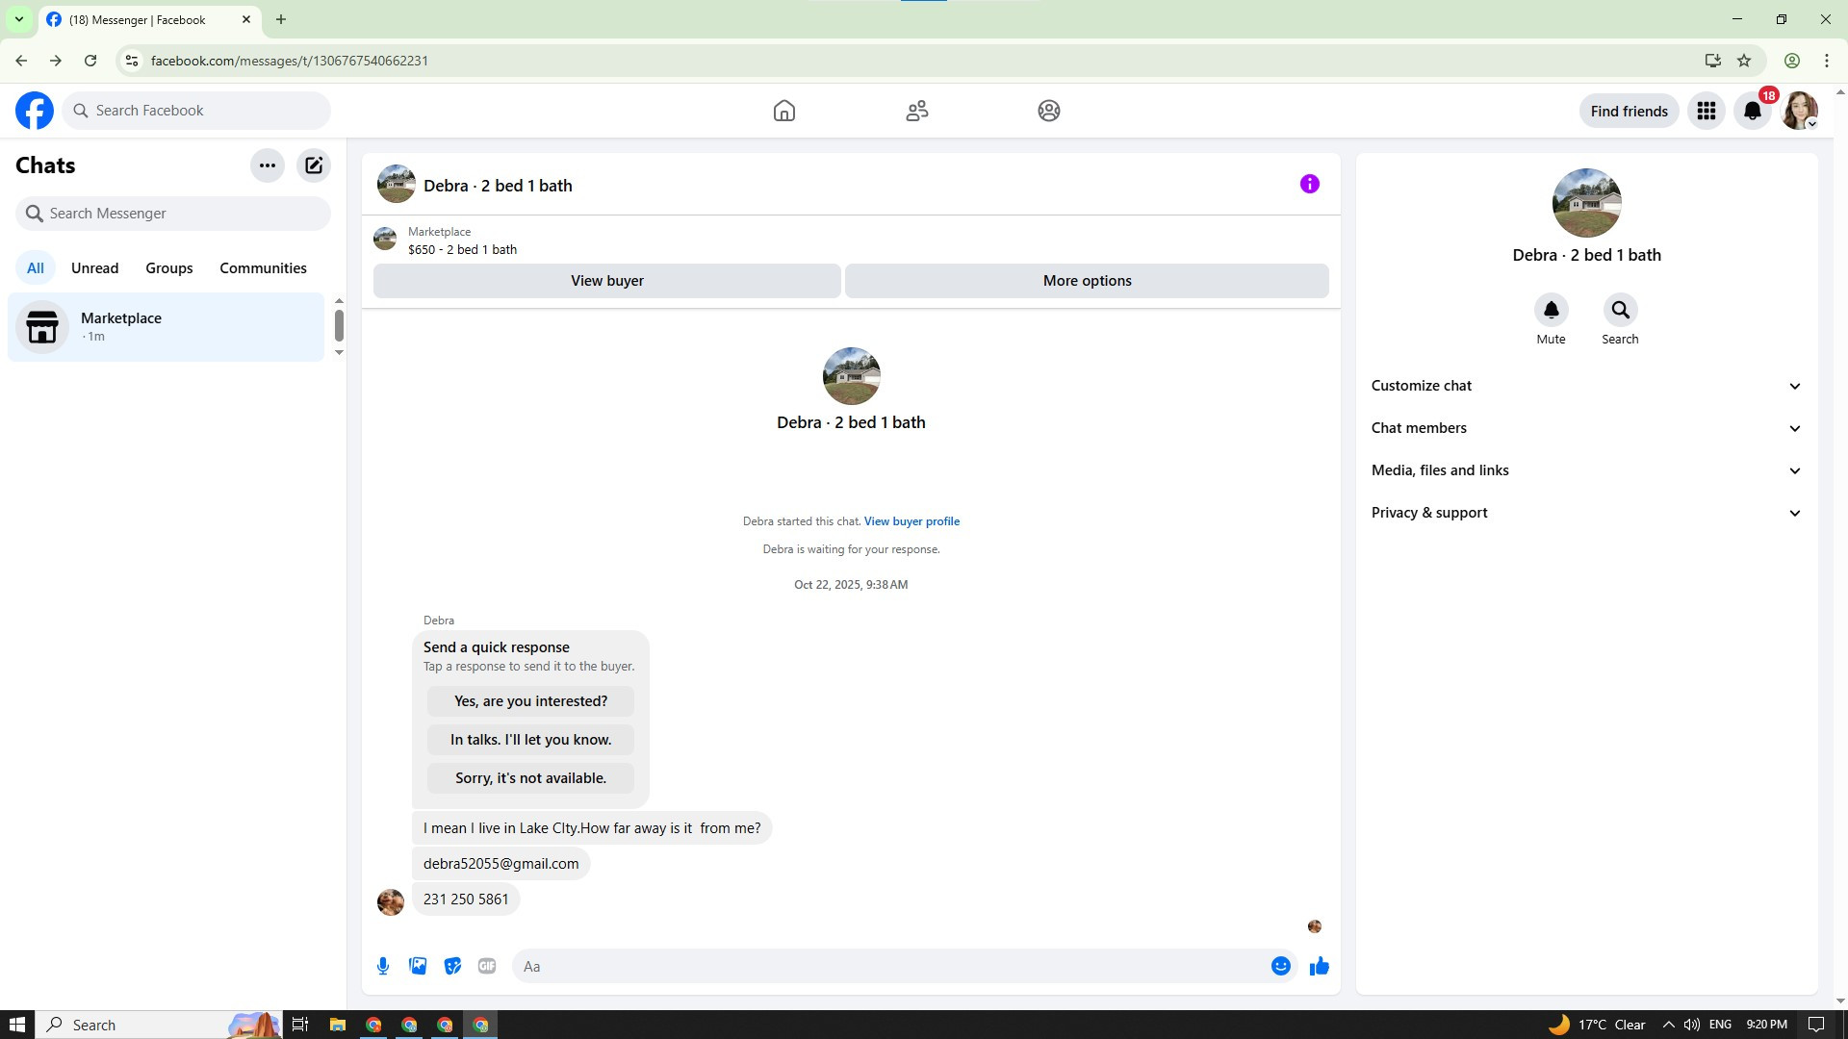Open the emoji picker in message box
This screenshot has width=1848, height=1039.
coord(1280,966)
